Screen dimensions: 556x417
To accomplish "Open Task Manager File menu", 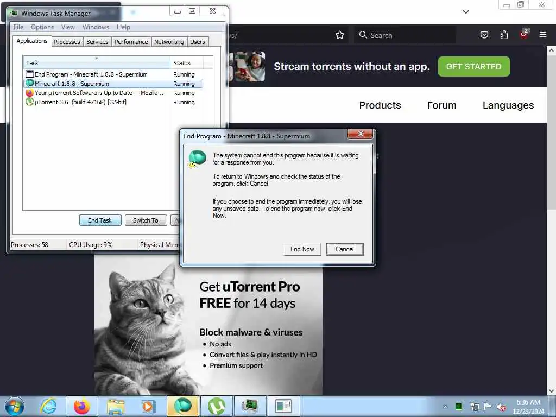I will (x=18, y=27).
